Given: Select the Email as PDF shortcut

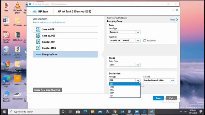Looking at the screenshot, I should pyautogui.click(x=65, y=42).
